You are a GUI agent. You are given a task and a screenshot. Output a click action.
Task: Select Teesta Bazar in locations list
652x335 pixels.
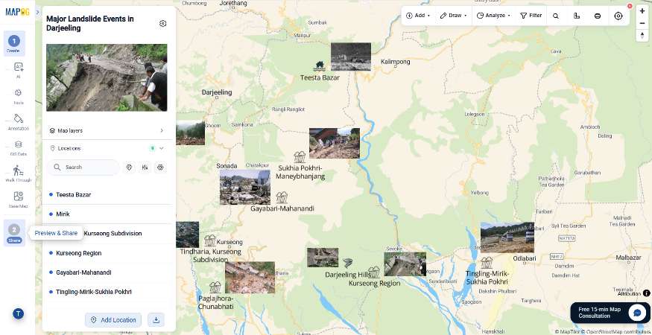[108, 194]
